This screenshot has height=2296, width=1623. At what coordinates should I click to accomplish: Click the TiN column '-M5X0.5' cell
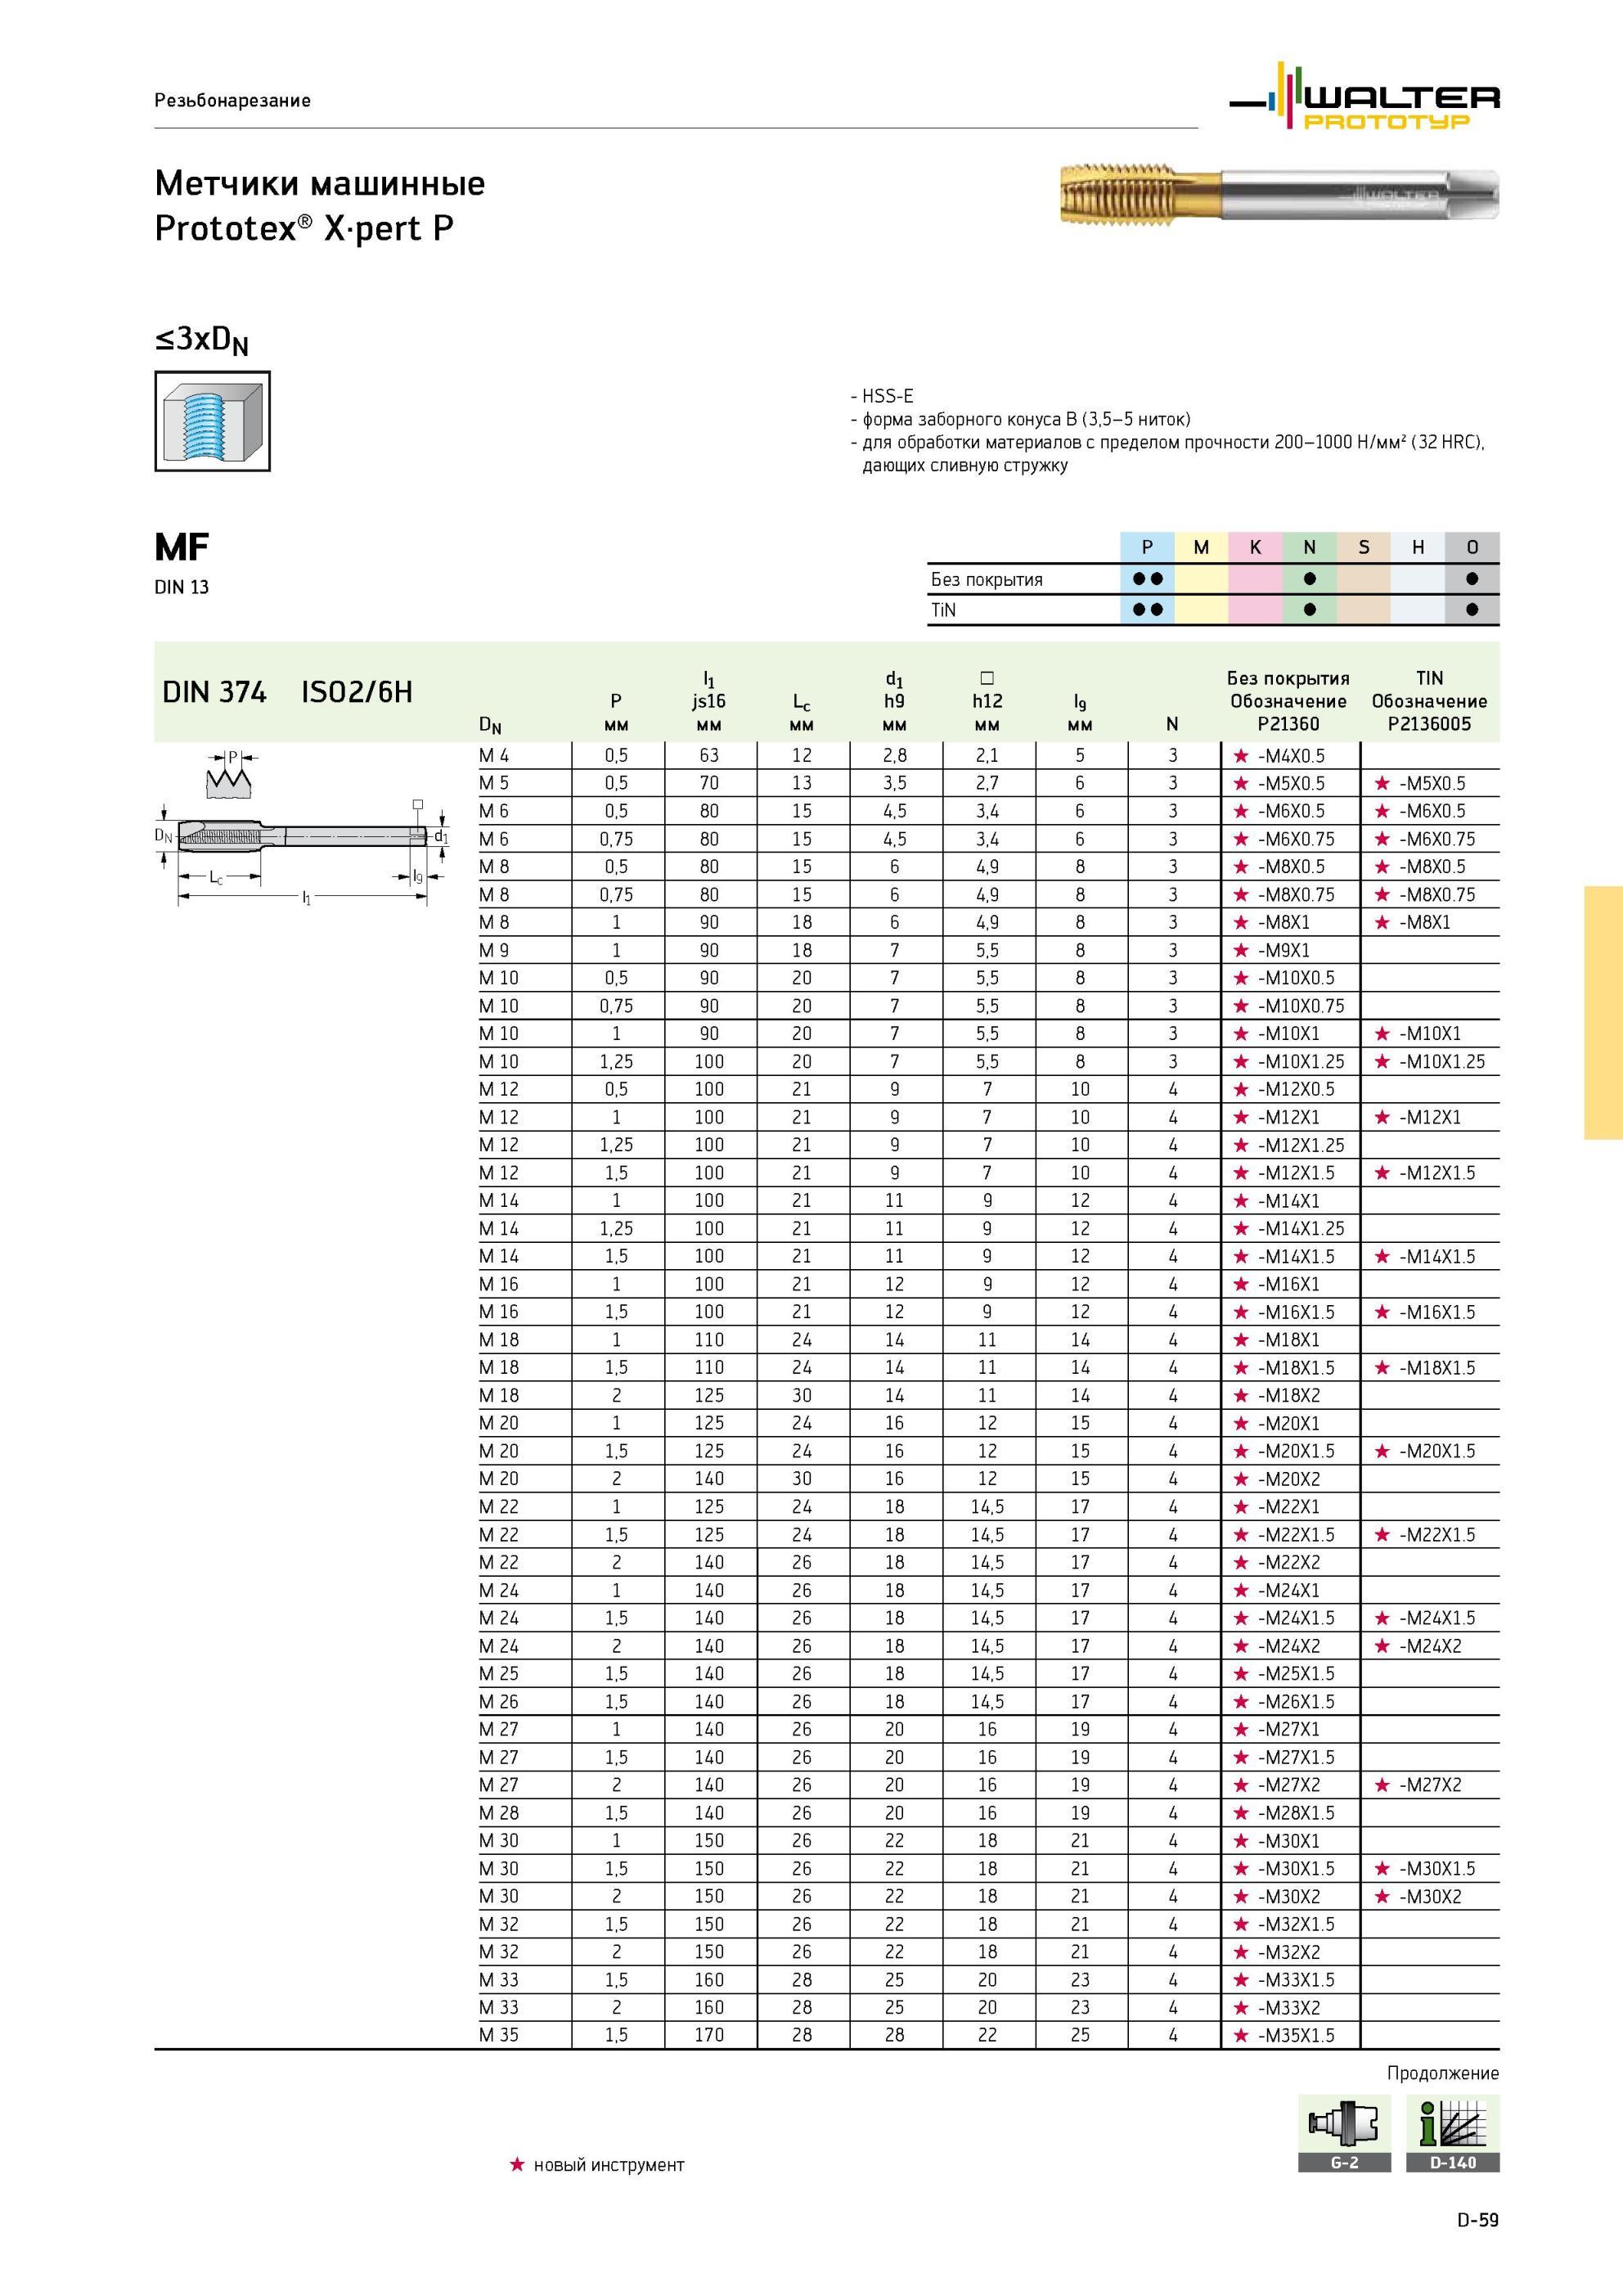[1432, 784]
